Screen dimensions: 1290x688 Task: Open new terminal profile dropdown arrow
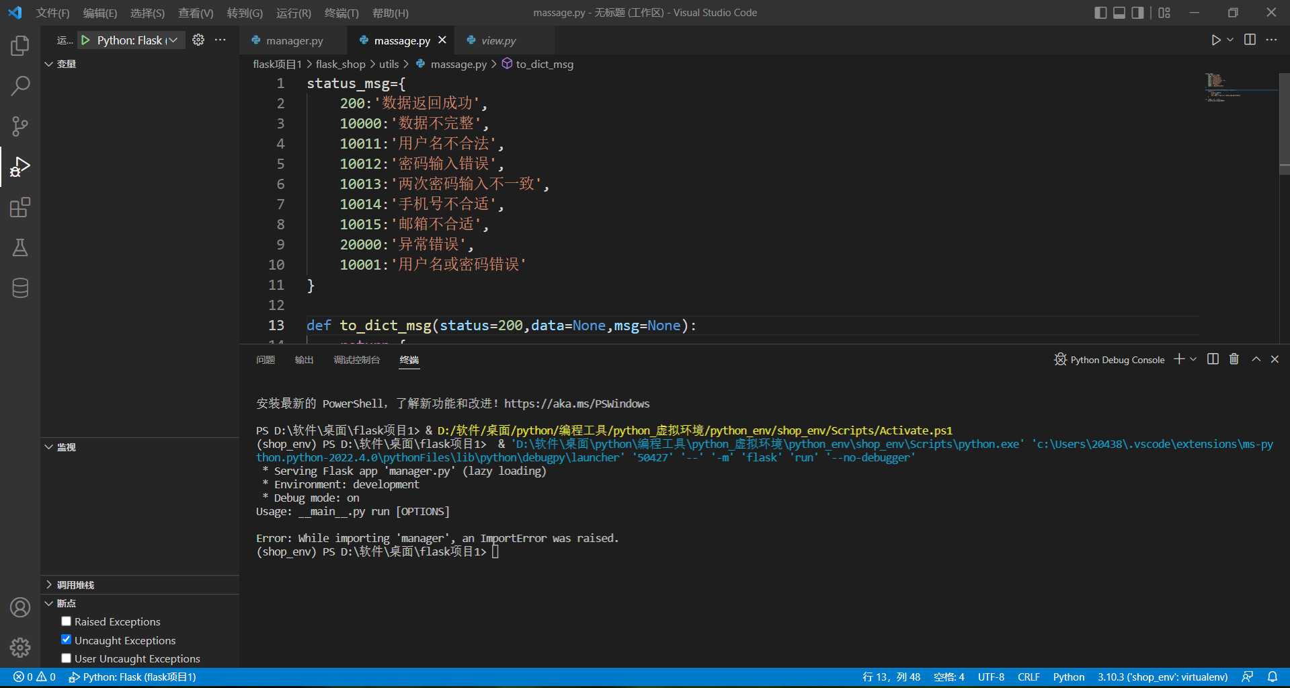[1193, 359]
